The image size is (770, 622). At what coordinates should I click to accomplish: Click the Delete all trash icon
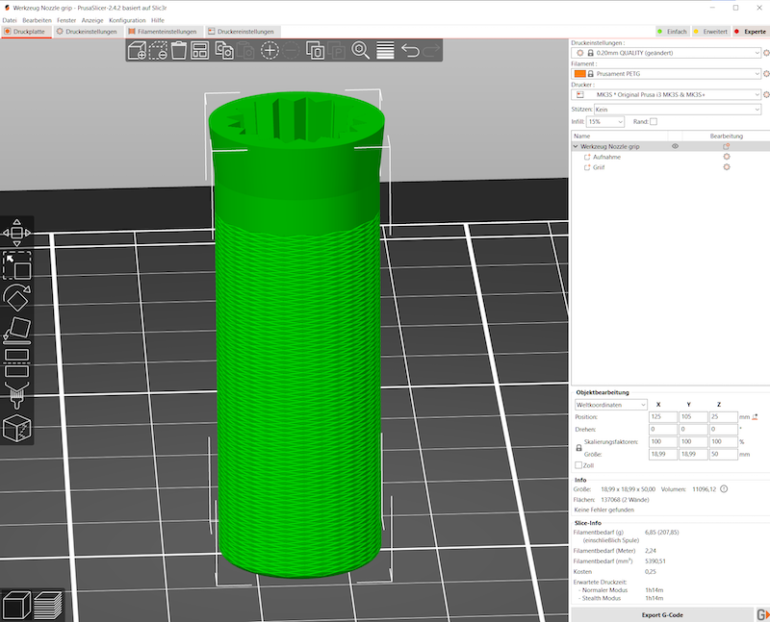pyautogui.click(x=179, y=51)
